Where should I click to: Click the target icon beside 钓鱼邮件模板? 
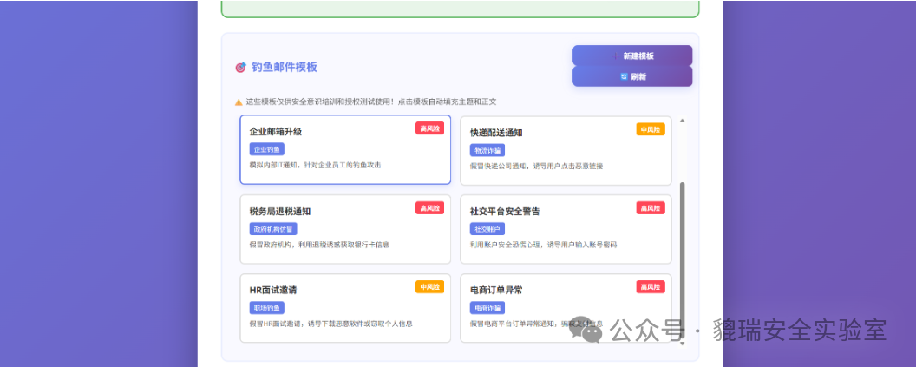[x=240, y=68]
